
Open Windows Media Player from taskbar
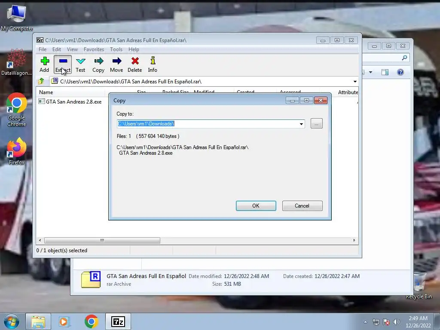64,321
